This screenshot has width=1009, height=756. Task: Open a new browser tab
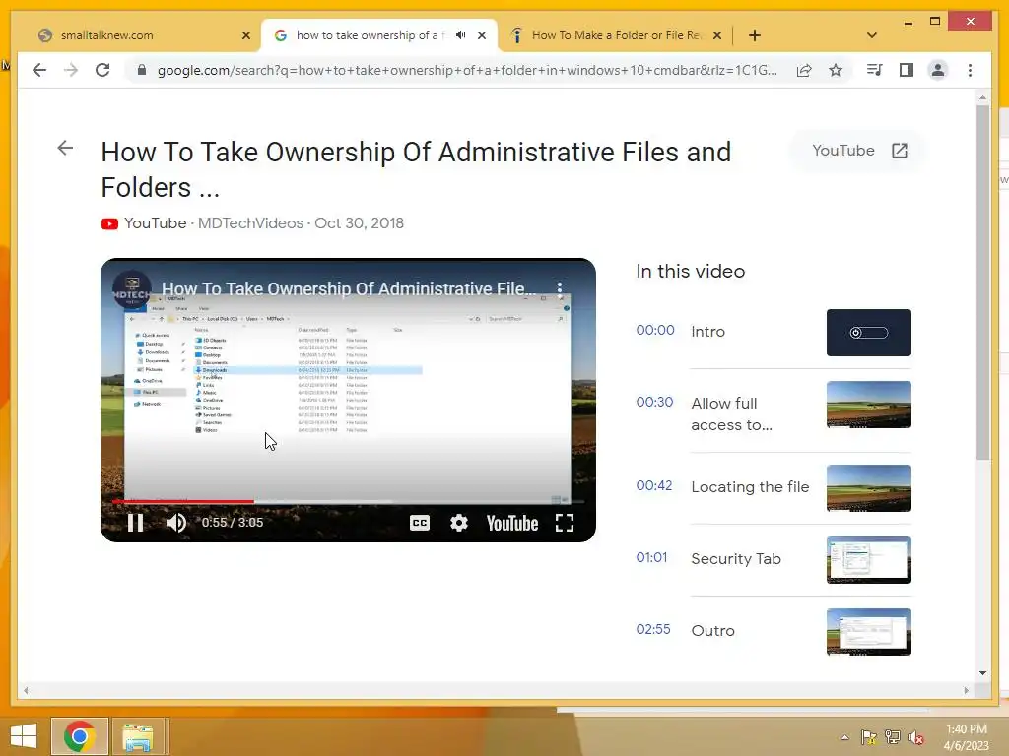point(754,35)
